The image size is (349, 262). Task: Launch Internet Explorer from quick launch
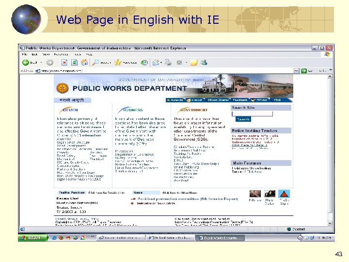[x=54, y=238]
